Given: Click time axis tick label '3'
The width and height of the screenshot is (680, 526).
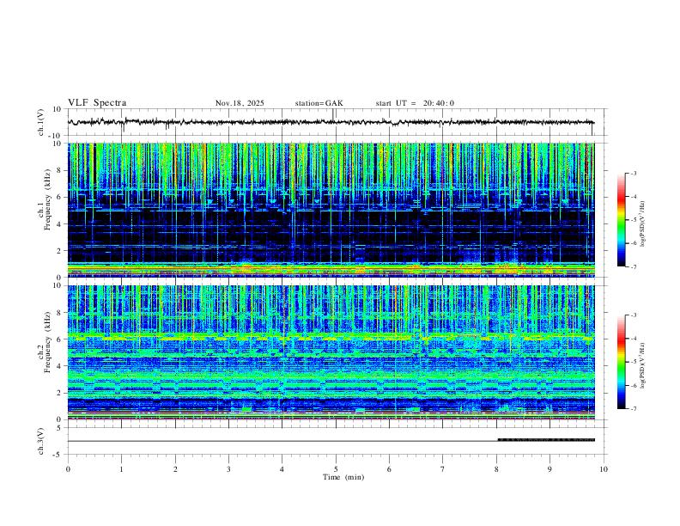Looking at the screenshot, I should [x=228, y=469].
